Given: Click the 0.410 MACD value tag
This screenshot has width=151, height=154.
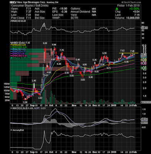Looking at the screenshot, I should click(144, 119).
